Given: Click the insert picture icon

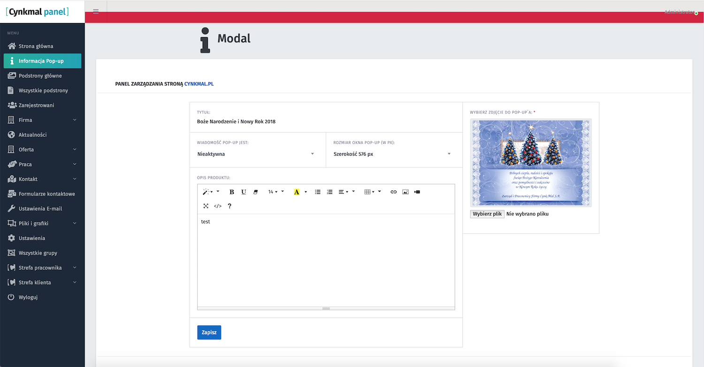Looking at the screenshot, I should pos(406,192).
